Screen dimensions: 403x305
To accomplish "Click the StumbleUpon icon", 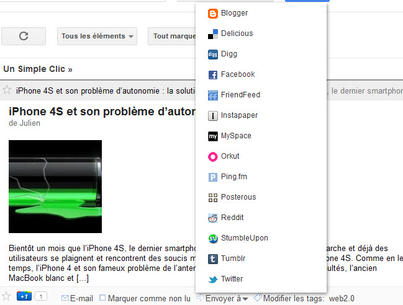I will 213,239.
